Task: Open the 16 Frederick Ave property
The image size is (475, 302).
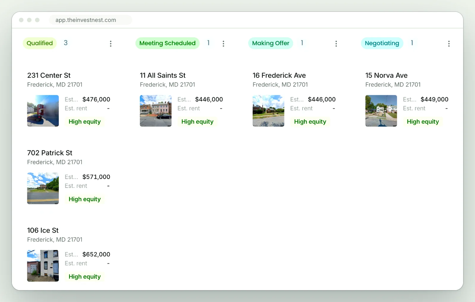Action: [279, 75]
